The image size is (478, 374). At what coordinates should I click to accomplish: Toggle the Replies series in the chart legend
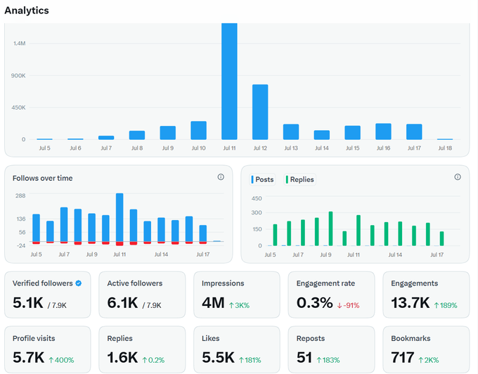299,179
